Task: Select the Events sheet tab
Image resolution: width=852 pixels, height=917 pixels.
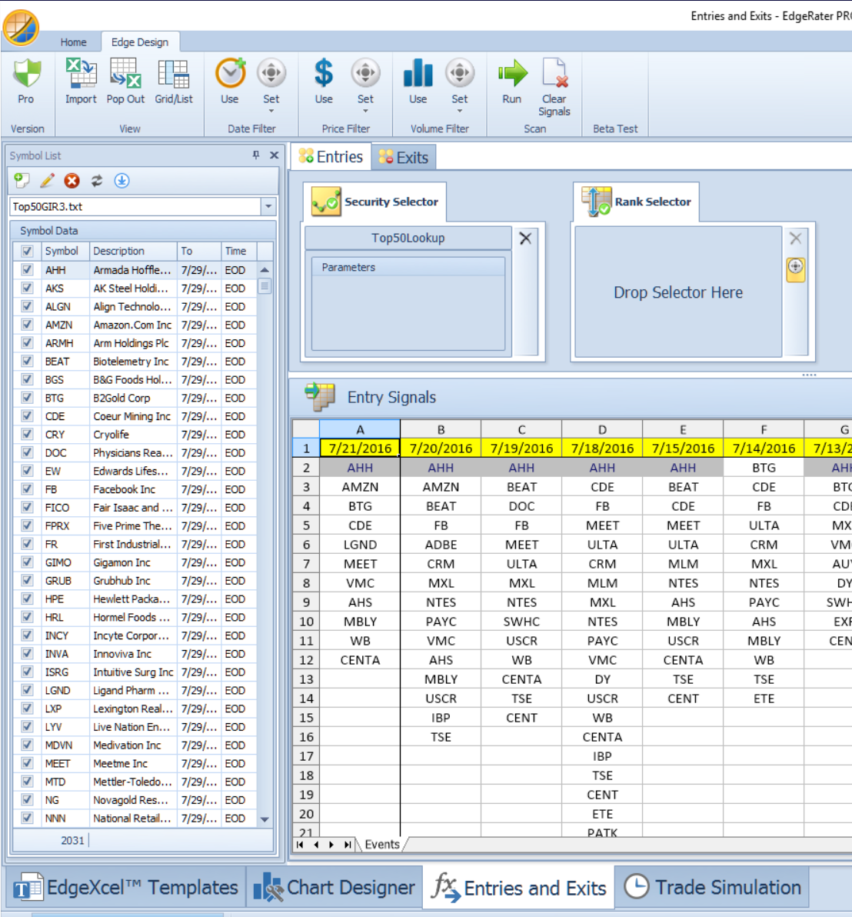Action: click(x=382, y=845)
